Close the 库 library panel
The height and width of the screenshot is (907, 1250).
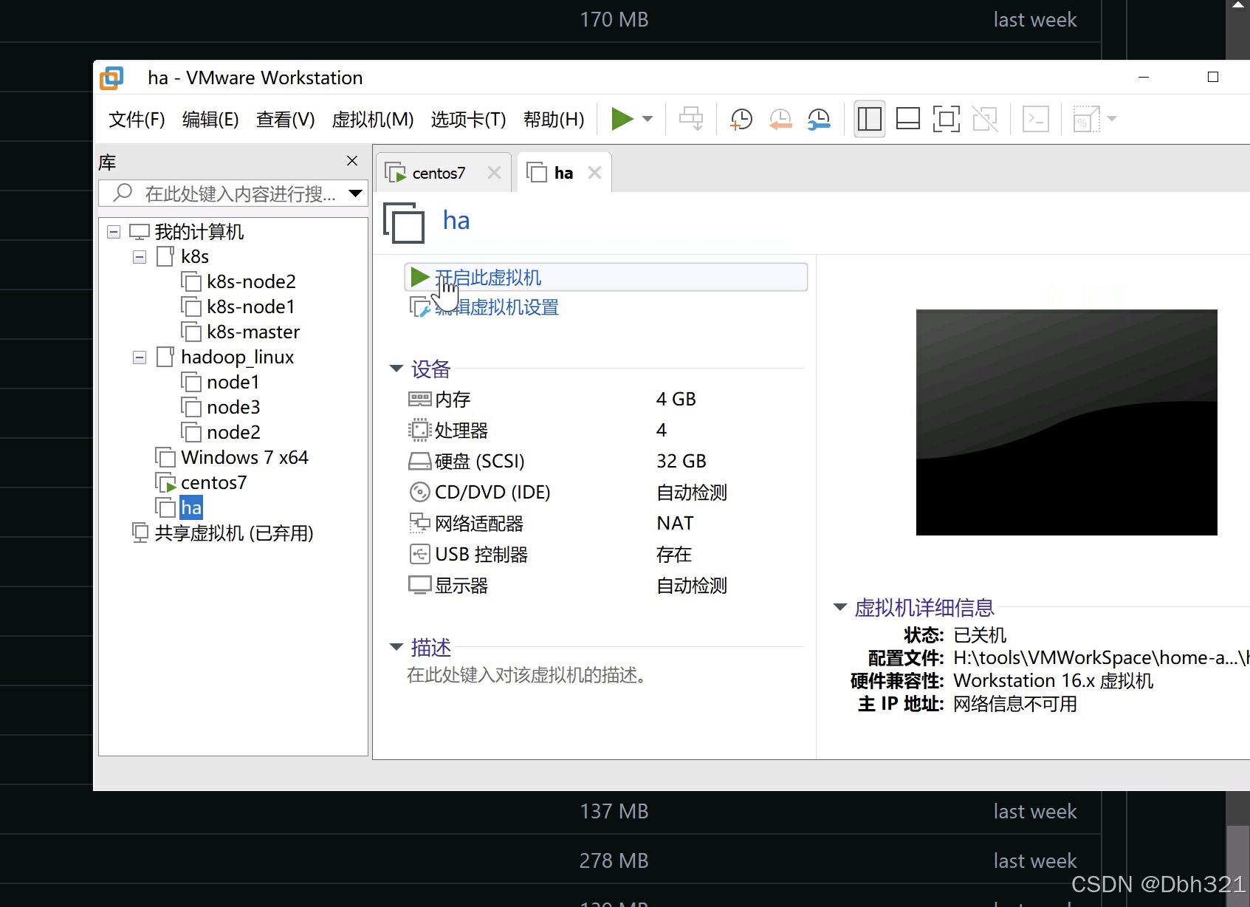[x=352, y=161]
